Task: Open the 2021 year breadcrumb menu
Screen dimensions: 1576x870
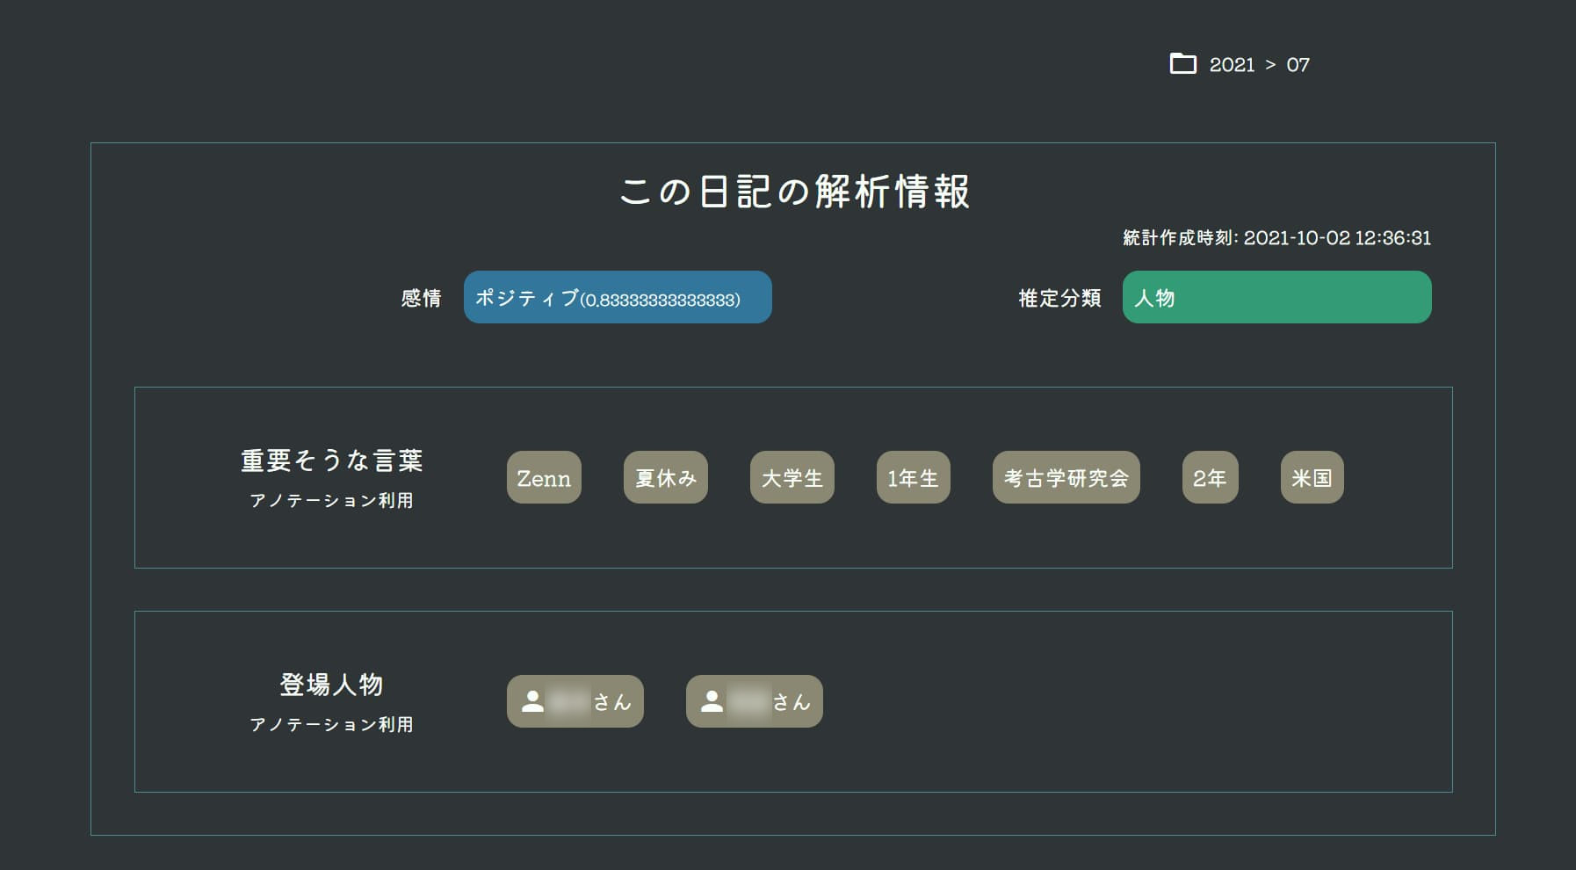Action: [x=1233, y=63]
